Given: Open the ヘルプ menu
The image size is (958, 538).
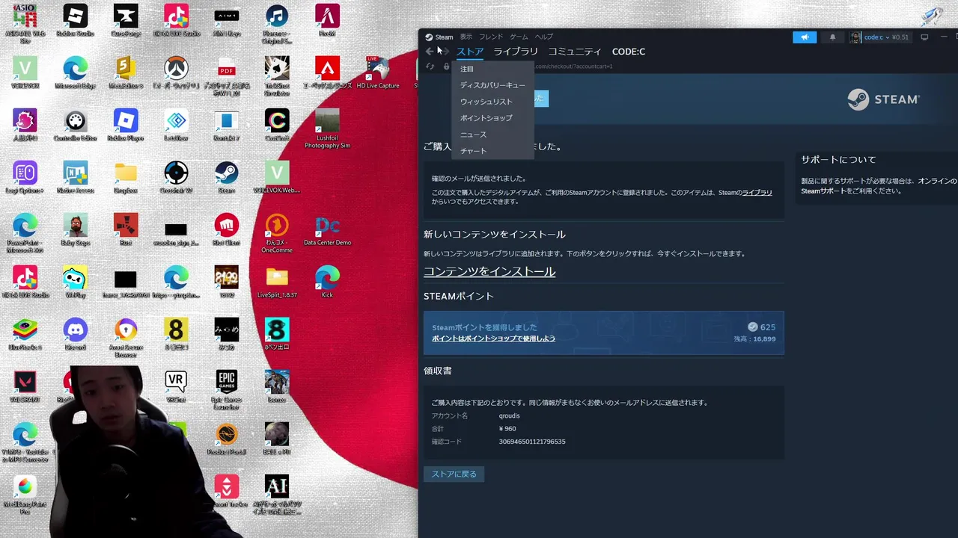Looking at the screenshot, I should click(x=544, y=37).
